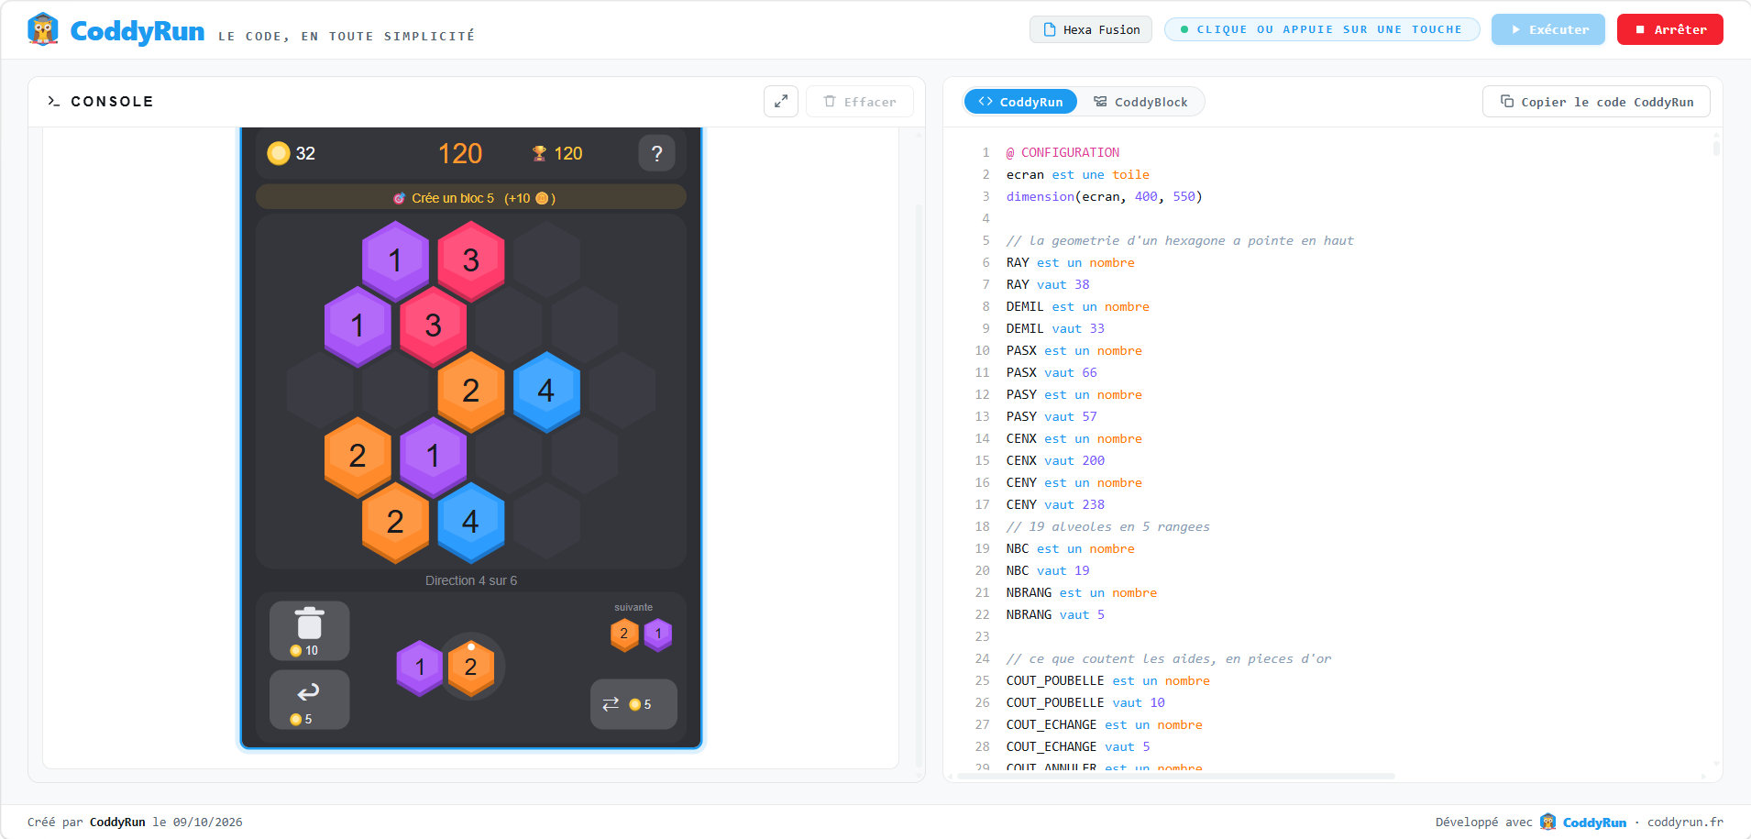
Task: Open the coddyrun.fr footer link
Action: [1685, 822]
